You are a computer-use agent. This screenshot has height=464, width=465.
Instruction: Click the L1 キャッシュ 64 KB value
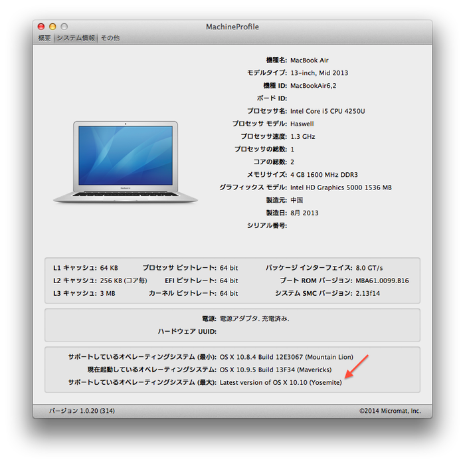coord(109,268)
